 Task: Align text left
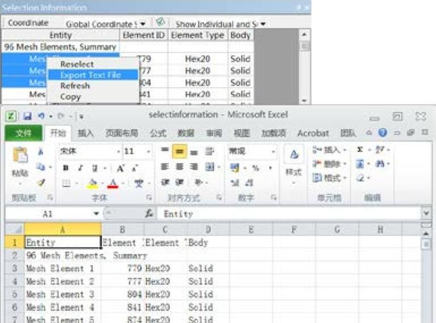coord(164,167)
